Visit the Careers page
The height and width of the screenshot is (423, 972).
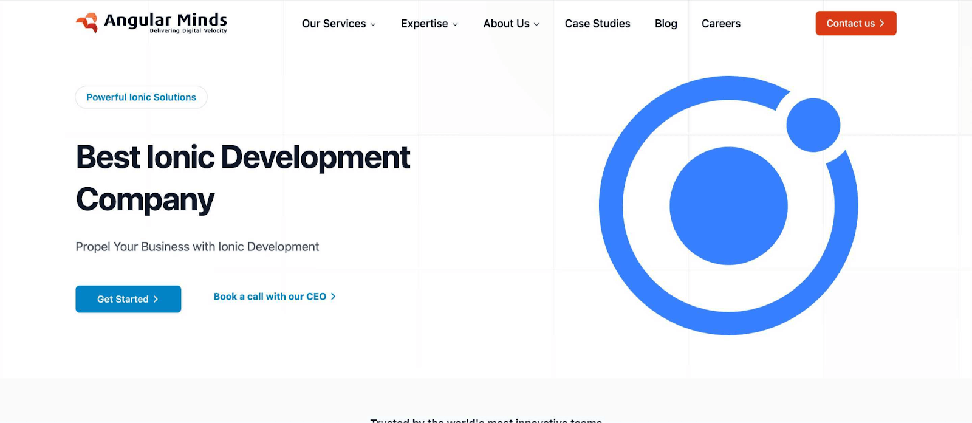pyautogui.click(x=720, y=24)
